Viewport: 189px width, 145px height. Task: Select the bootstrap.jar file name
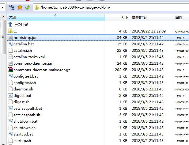point(25,38)
